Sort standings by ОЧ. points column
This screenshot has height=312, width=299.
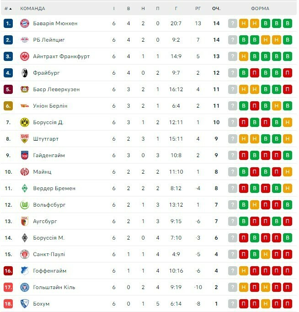(216, 8)
